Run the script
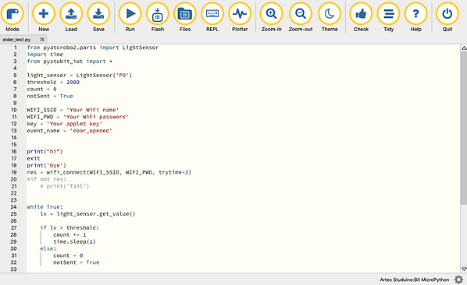 pos(130,17)
